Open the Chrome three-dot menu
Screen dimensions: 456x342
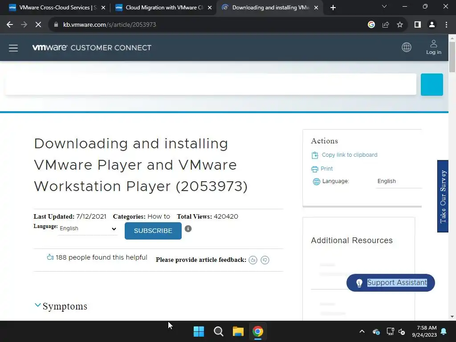446,25
